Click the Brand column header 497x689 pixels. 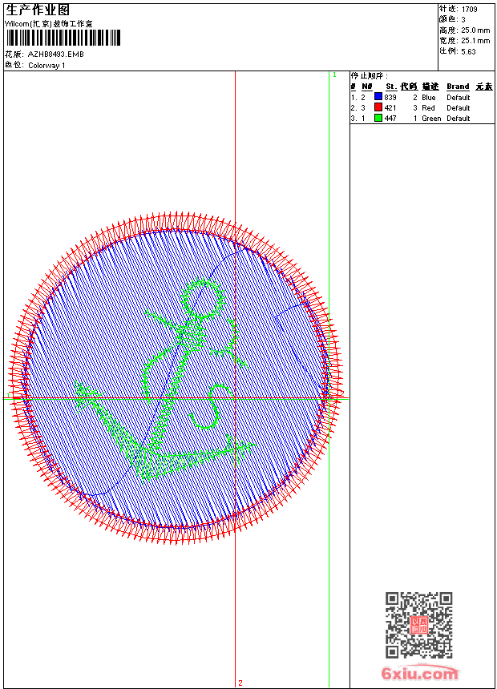(458, 87)
